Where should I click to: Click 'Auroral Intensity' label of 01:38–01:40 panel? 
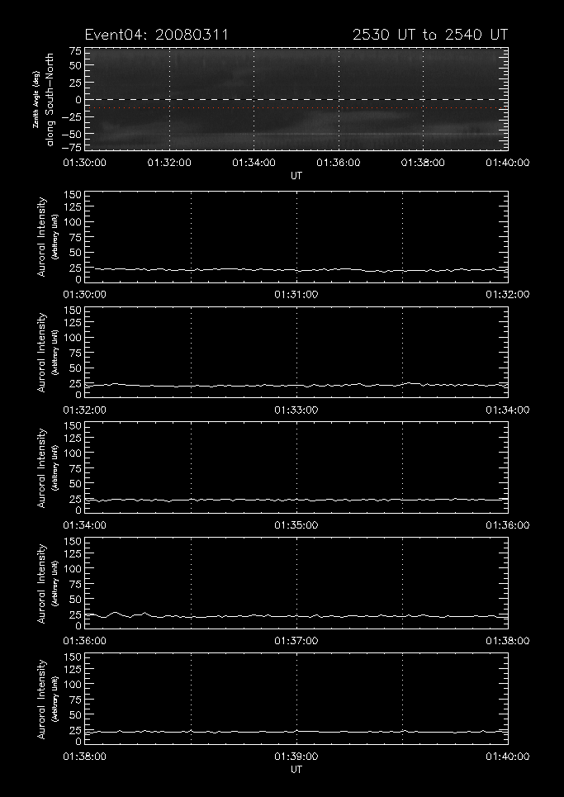42,699
